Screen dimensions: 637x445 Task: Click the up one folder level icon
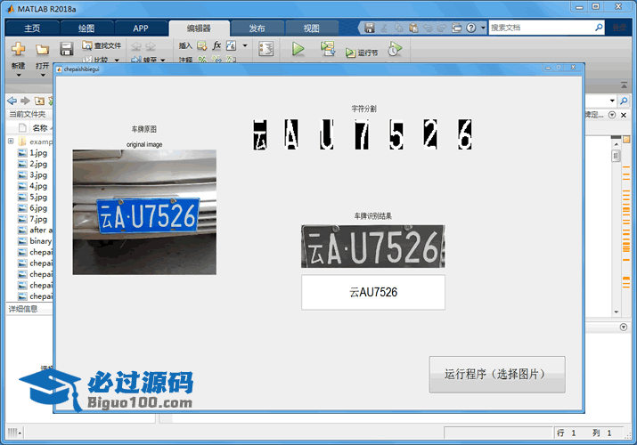coord(39,101)
